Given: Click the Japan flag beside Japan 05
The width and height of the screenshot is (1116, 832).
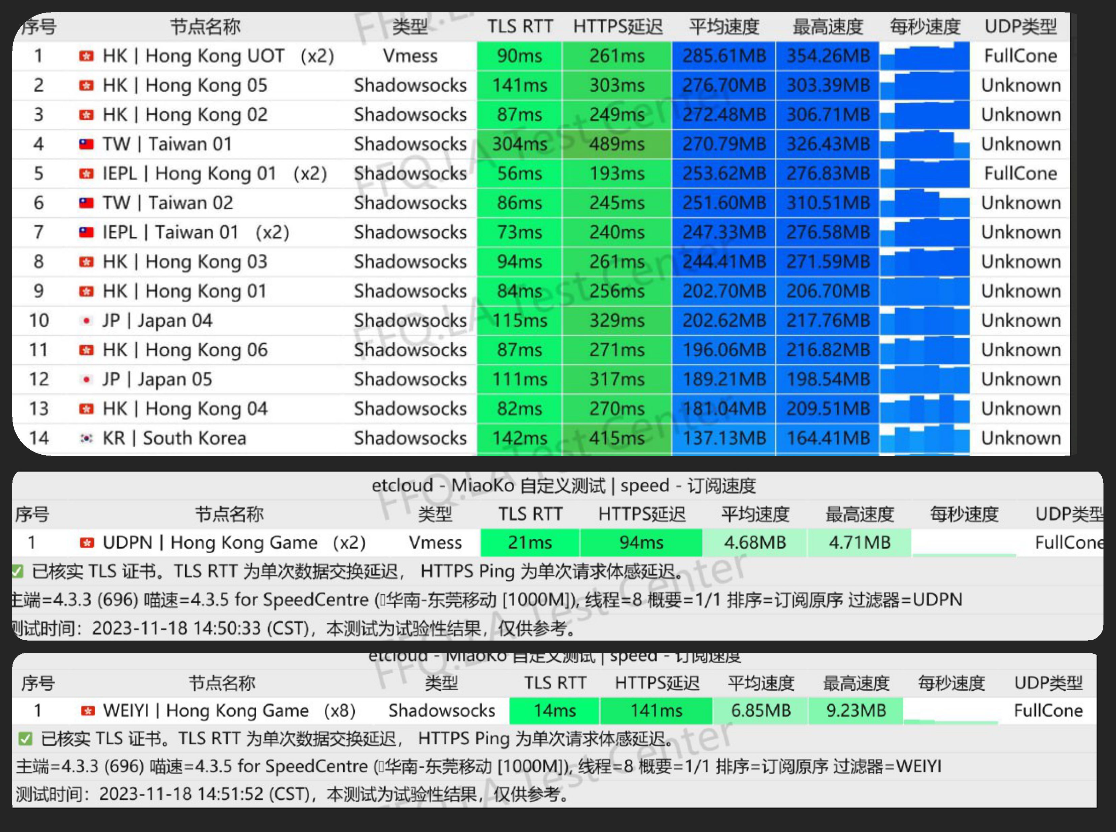Looking at the screenshot, I should [x=87, y=380].
